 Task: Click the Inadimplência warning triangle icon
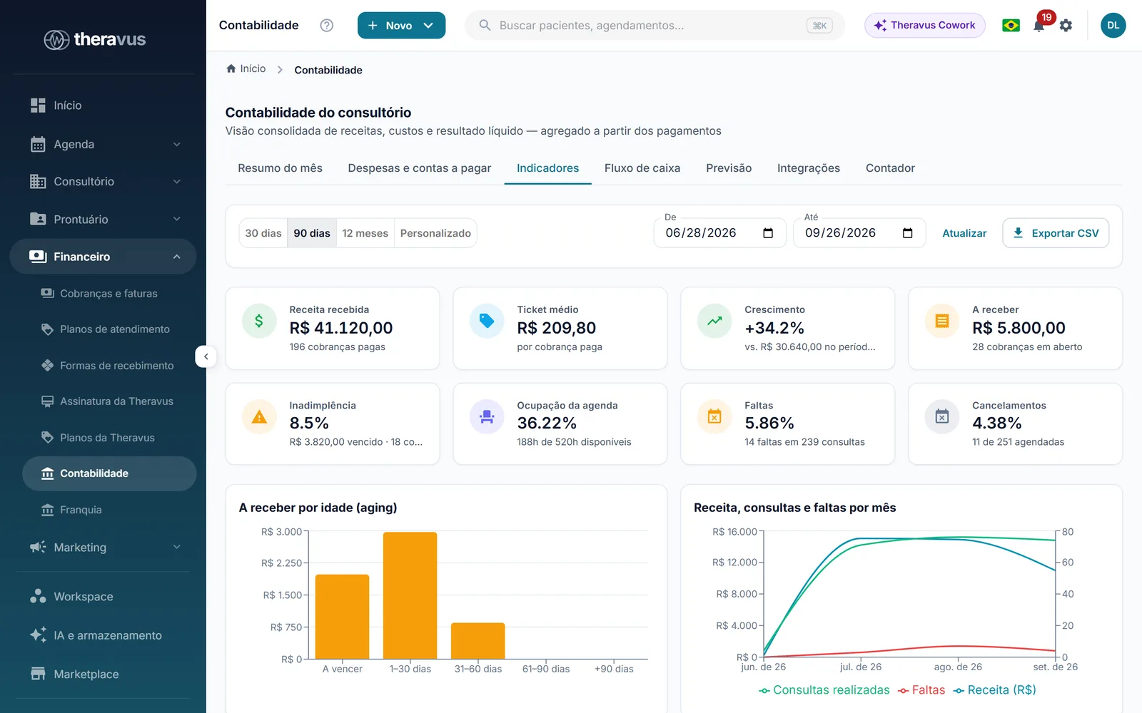click(259, 416)
